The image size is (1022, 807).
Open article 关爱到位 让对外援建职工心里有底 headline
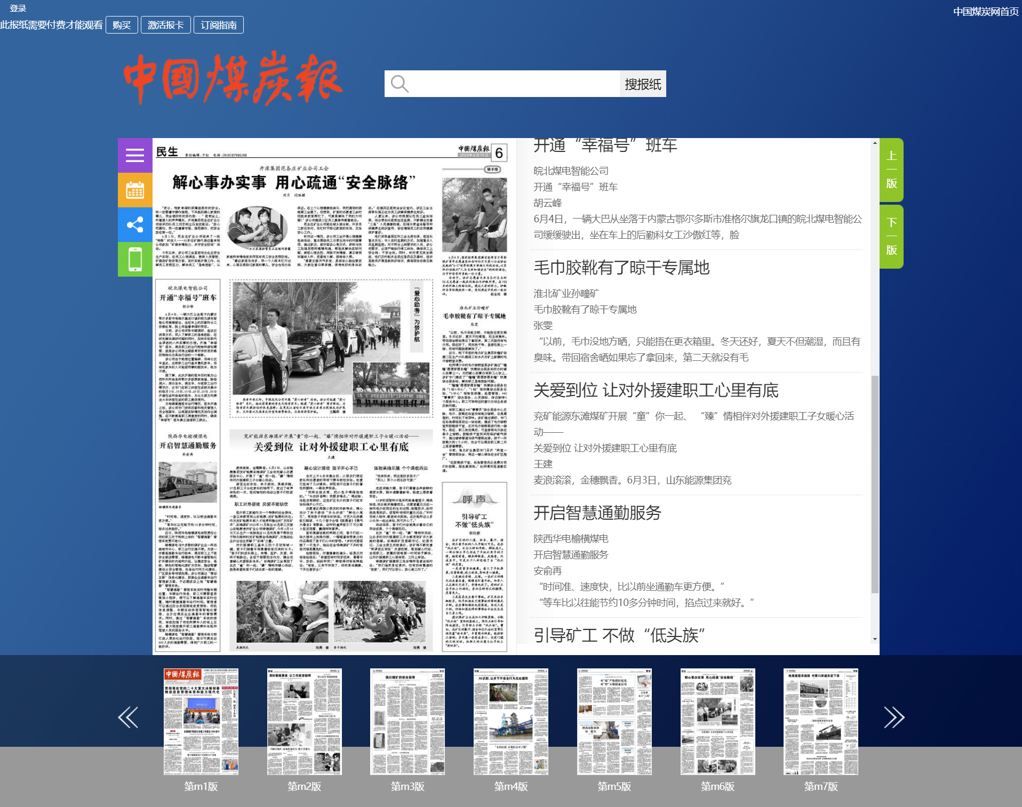[x=656, y=390]
